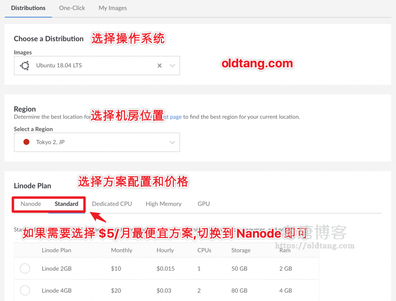Screen dimensions: 396x301
Task: Click the Storage column header
Action: tap(241, 250)
